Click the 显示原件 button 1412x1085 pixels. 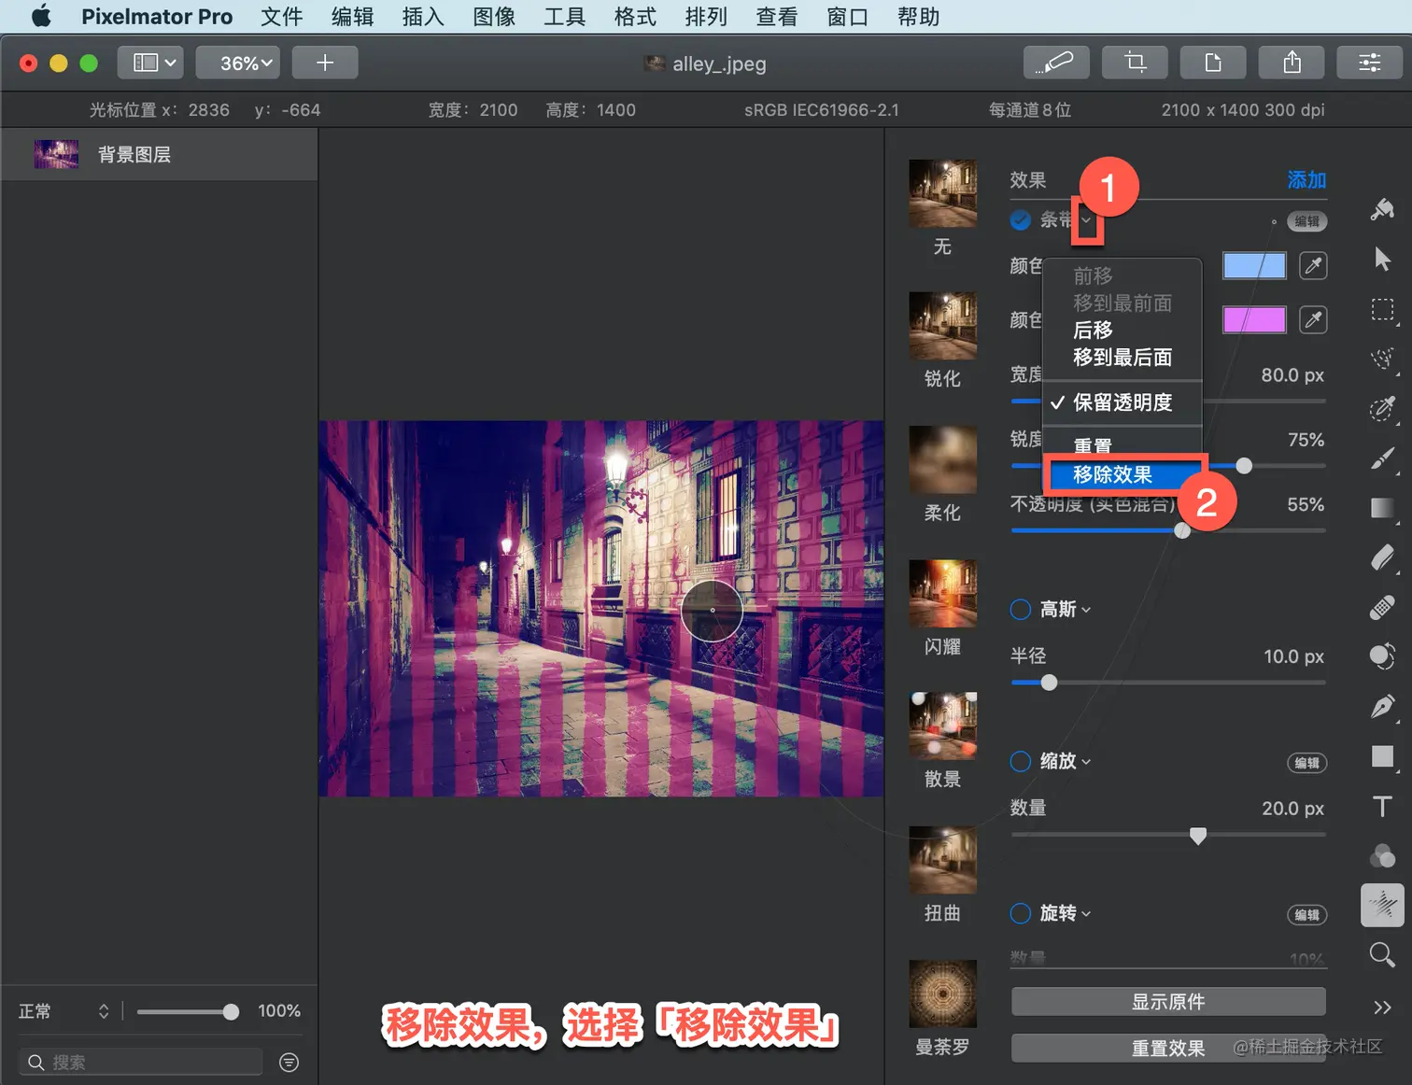click(1168, 1002)
